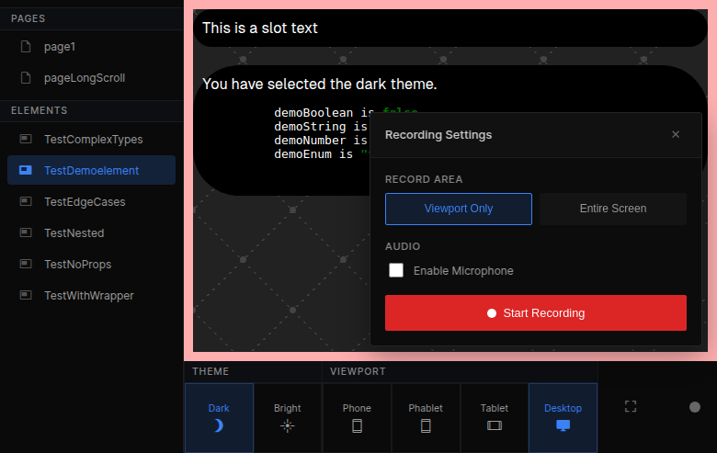
Task: Click the pageLongScroll page icon
Action: tap(26, 78)
